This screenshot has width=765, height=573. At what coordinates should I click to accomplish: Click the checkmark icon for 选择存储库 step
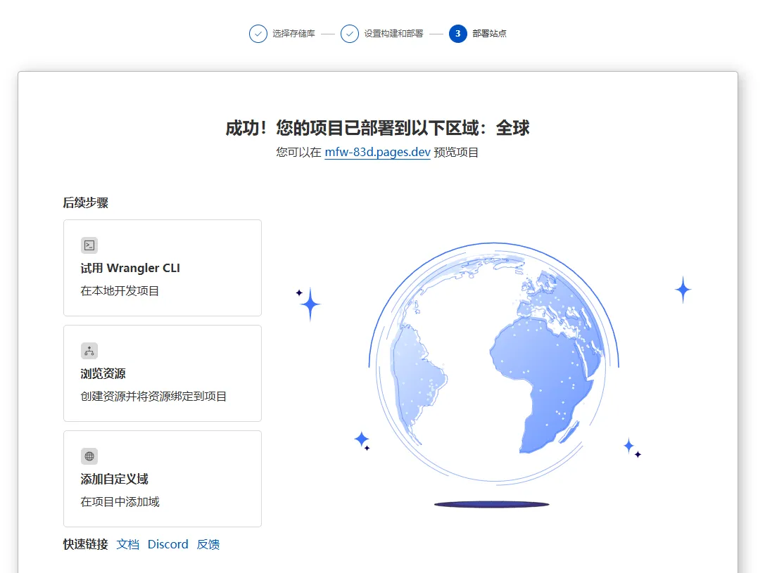(x=258, y=34)
